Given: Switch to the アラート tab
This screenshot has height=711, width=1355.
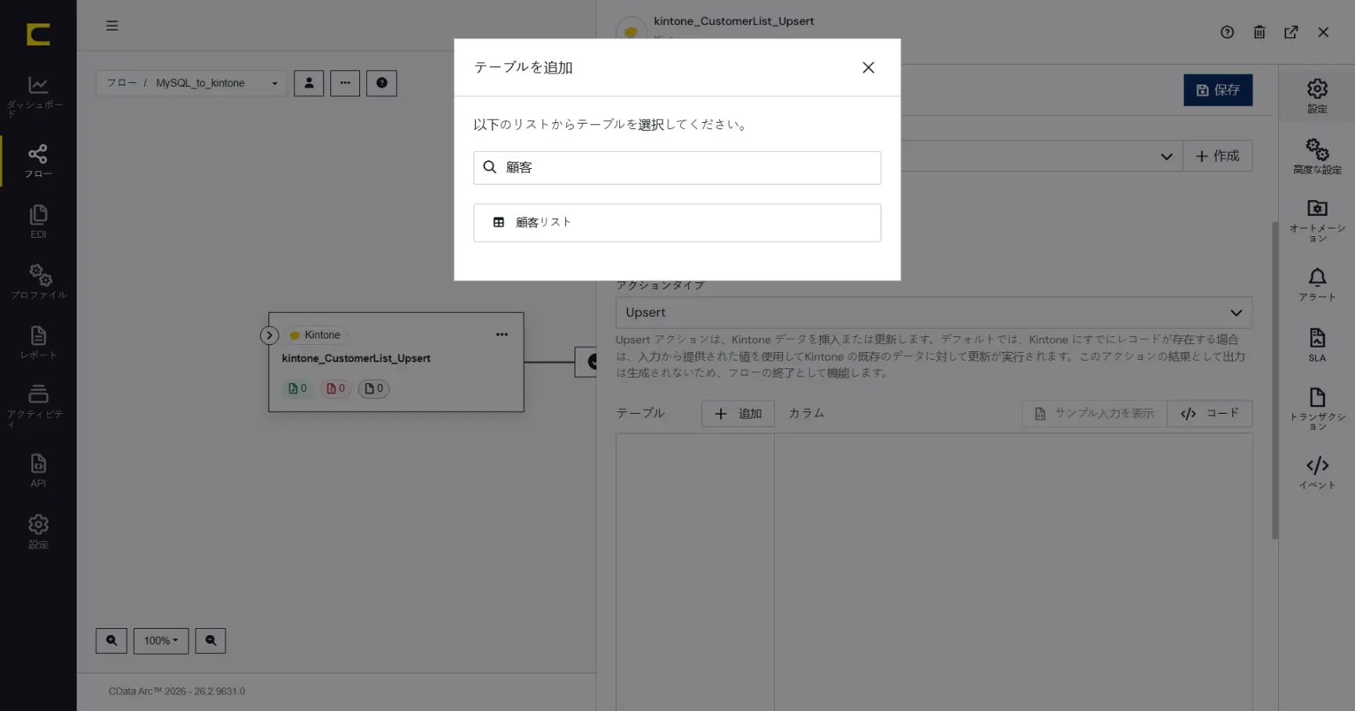Looking at the screenshot, I should point(1317,285).
